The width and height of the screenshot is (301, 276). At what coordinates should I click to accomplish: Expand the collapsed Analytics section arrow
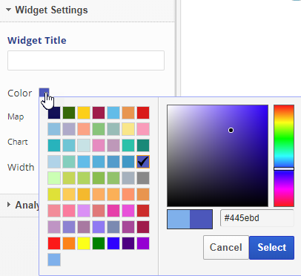pos(9,205)
